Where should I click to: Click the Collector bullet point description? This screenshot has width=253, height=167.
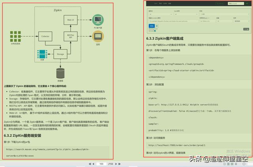click(57, 93)
